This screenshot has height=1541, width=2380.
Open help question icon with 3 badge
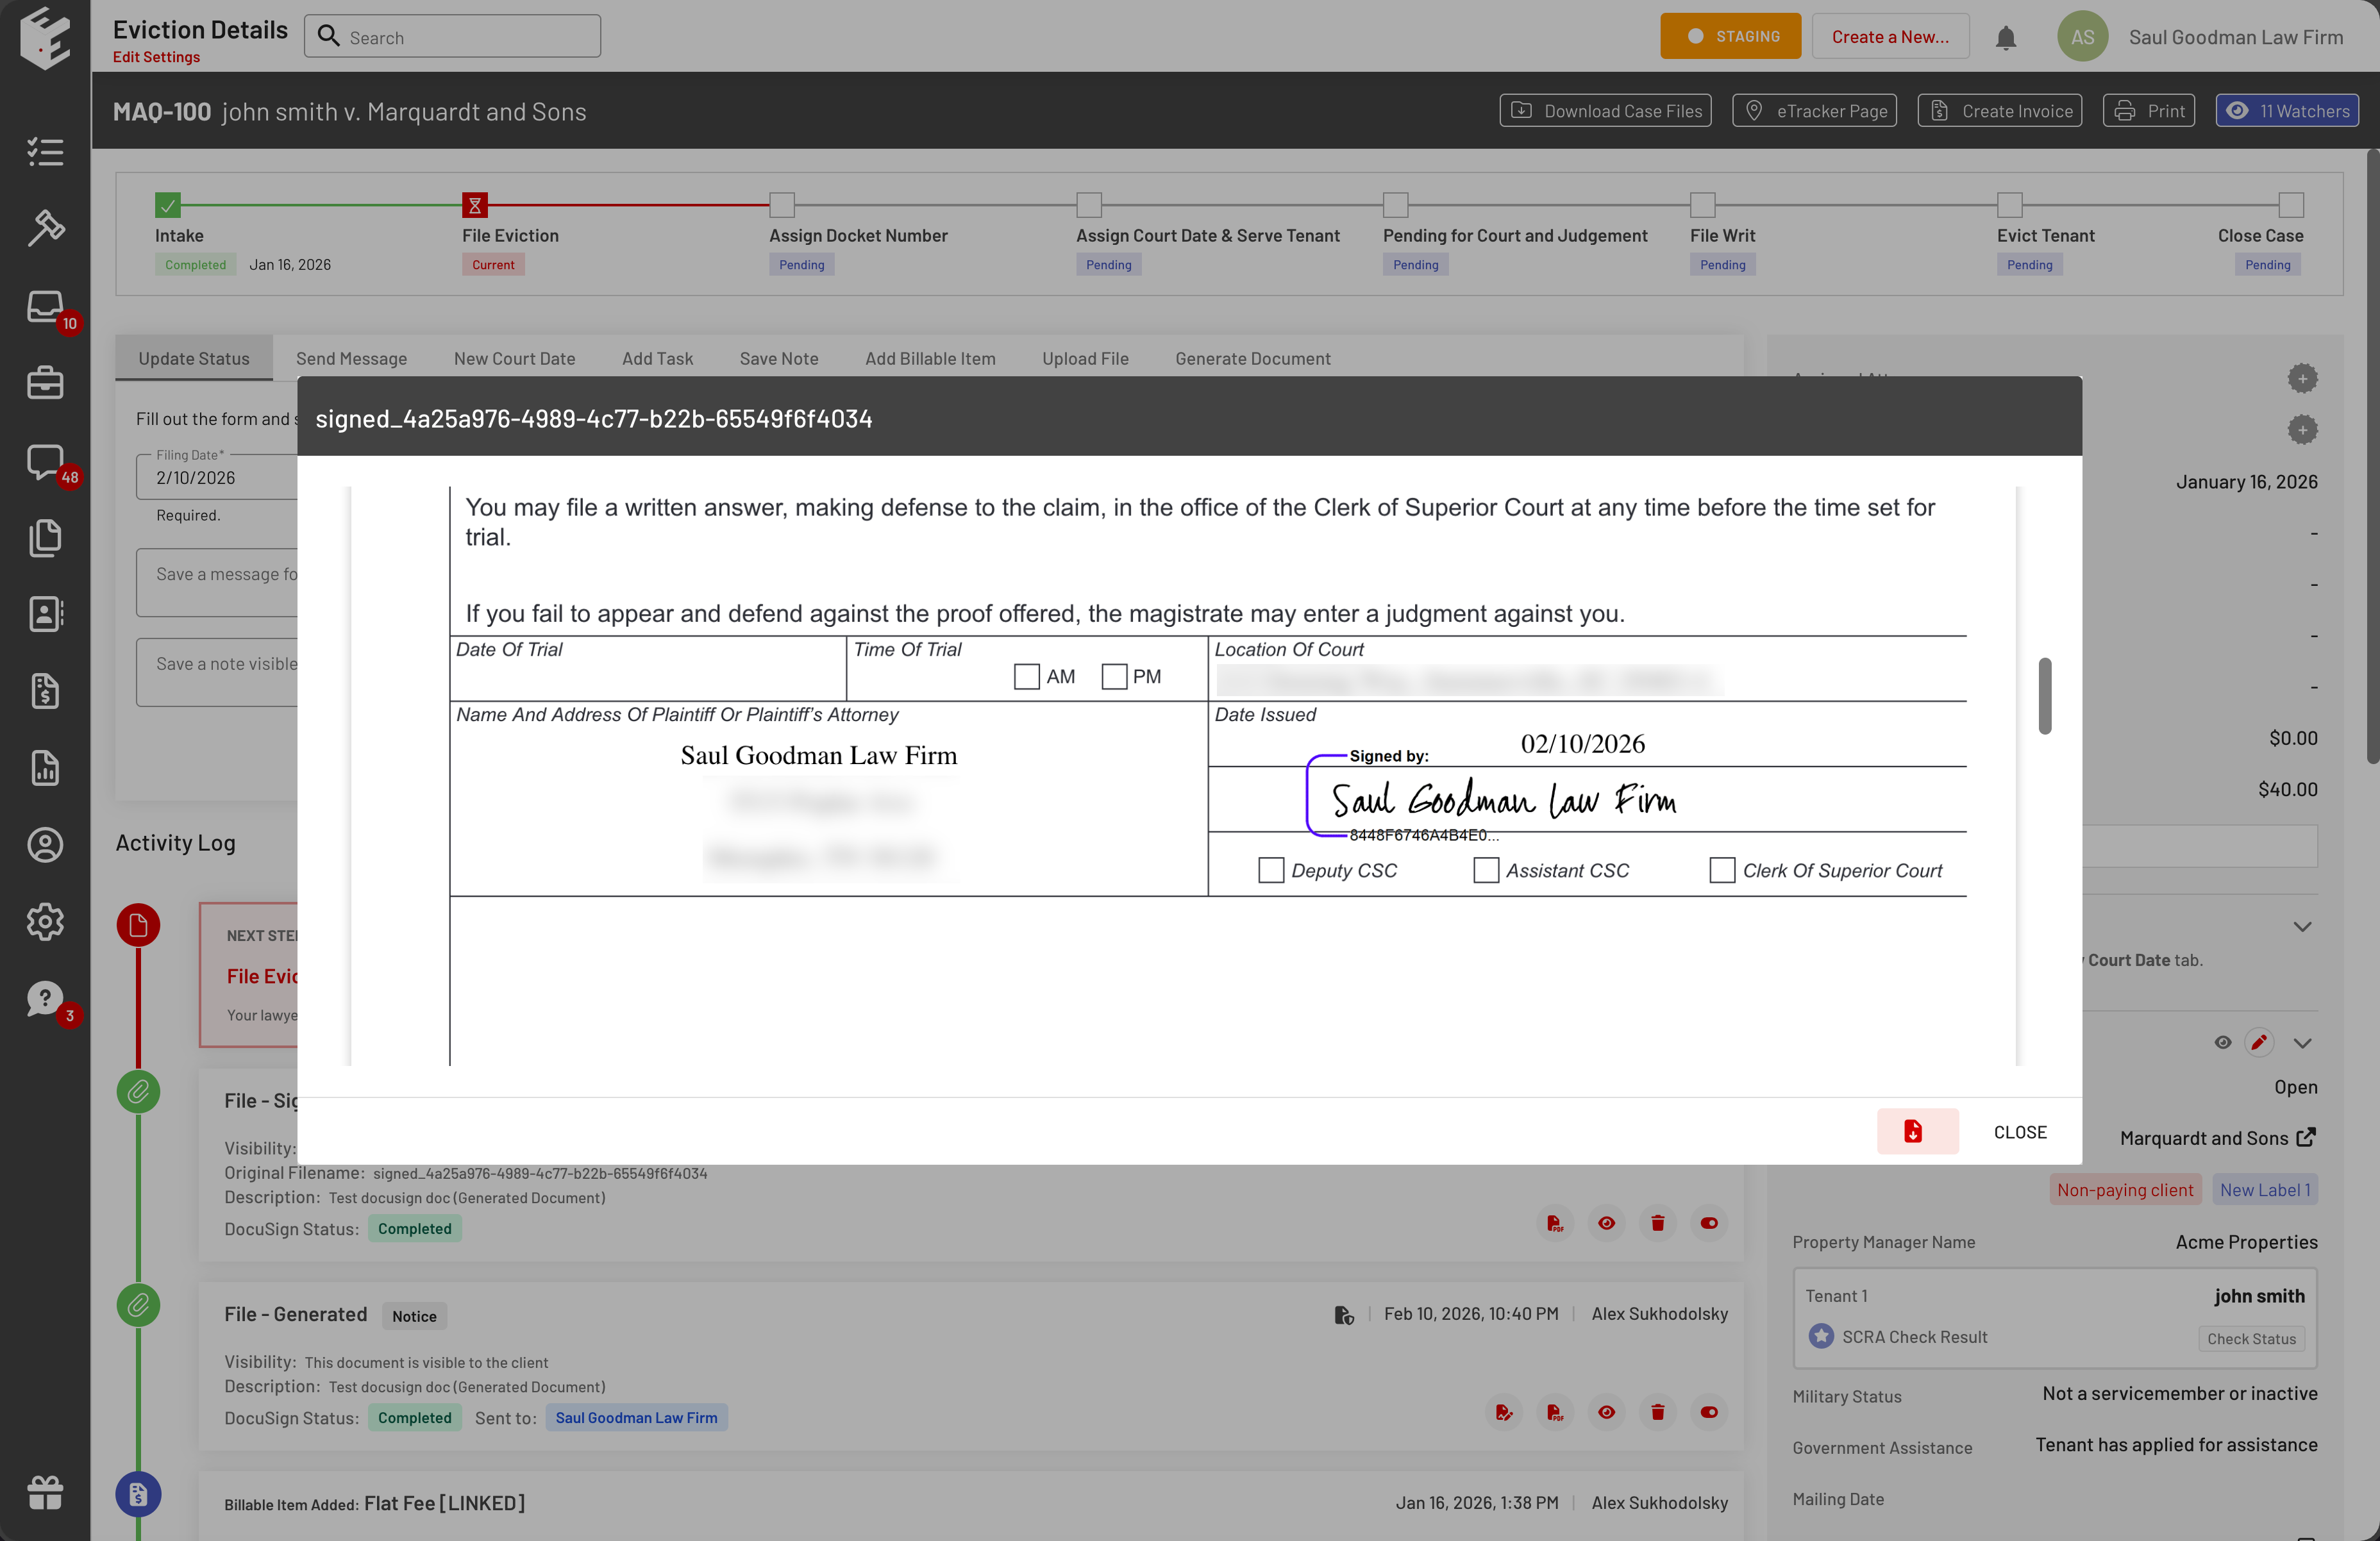point(45,998)
